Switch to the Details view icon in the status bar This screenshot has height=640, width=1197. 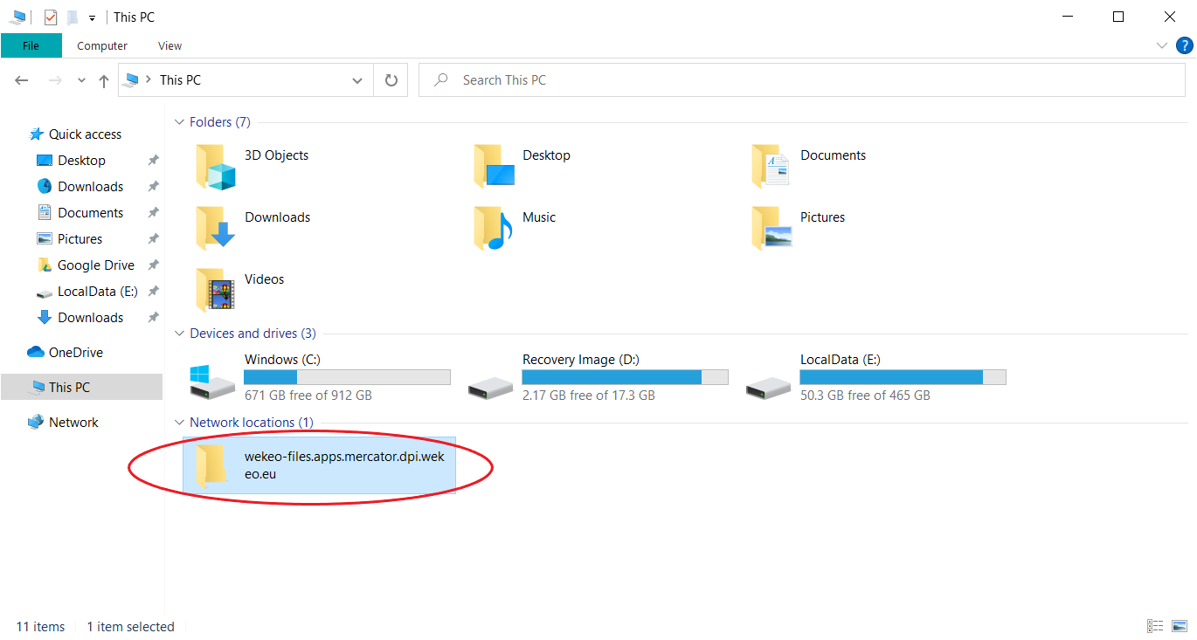coord(1155,626)
